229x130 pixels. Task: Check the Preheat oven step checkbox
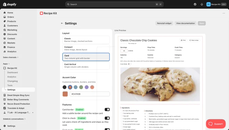[x=148, y=113]
